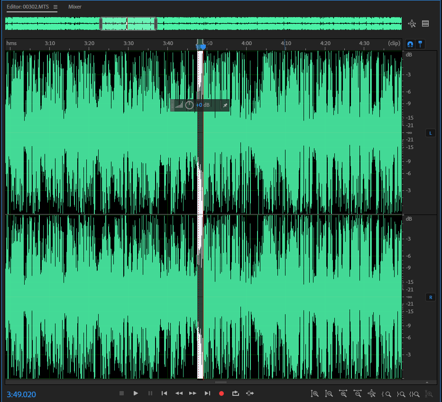Click the gain adjustment knob in HUD

point(189,105)
